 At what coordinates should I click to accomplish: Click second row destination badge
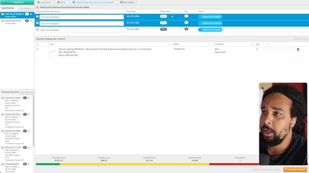(163, 23)
